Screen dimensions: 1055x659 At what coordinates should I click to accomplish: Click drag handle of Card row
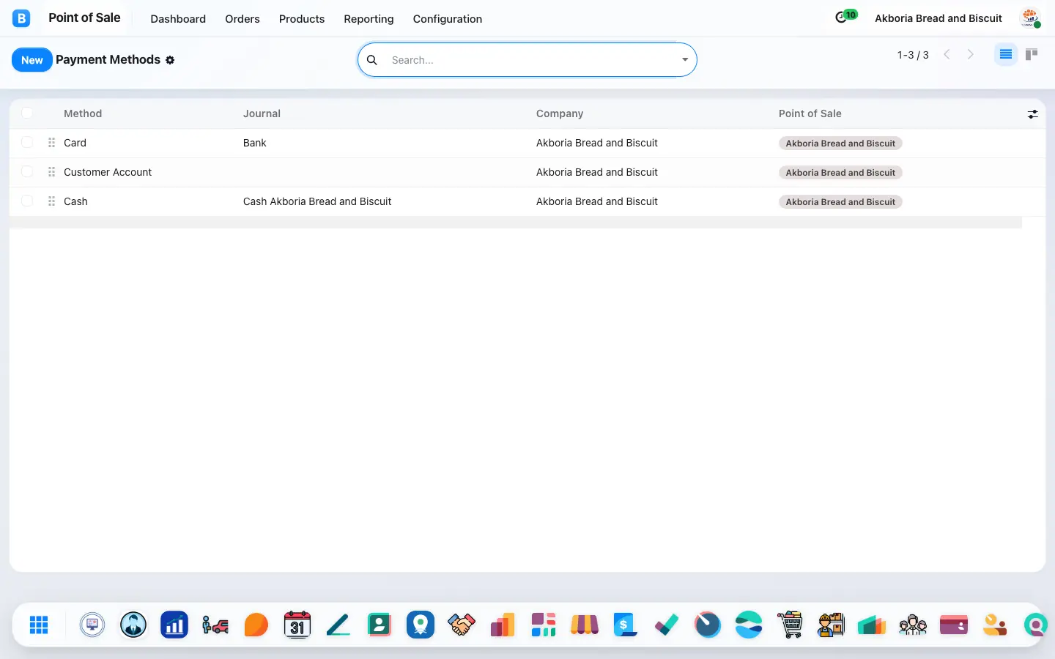(51, 143)
